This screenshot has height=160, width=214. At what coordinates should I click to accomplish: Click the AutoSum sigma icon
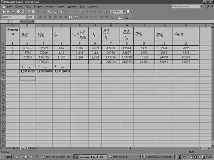click(x=88, y=12)
